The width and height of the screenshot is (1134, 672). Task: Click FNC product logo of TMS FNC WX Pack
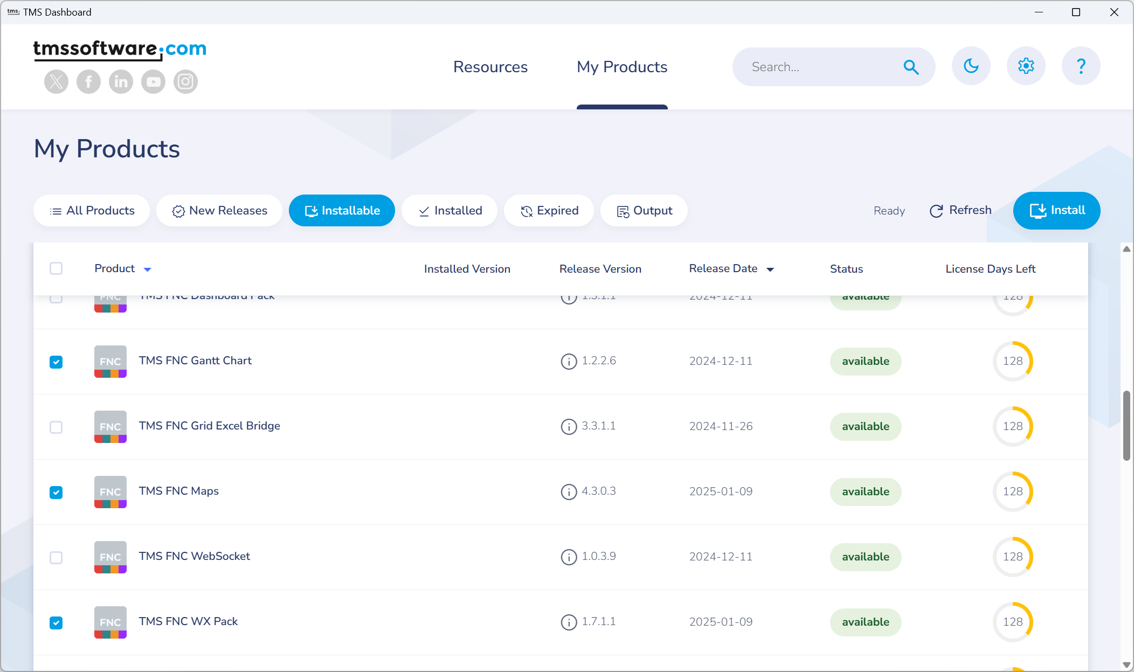click(x=110, y=622)
